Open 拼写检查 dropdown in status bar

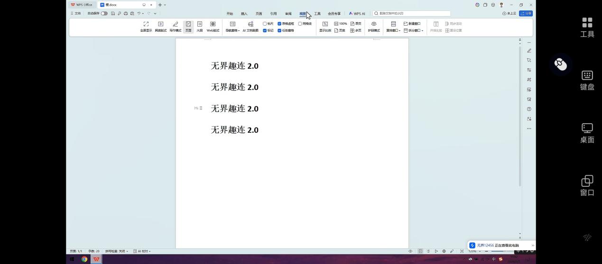coord(117,251)
